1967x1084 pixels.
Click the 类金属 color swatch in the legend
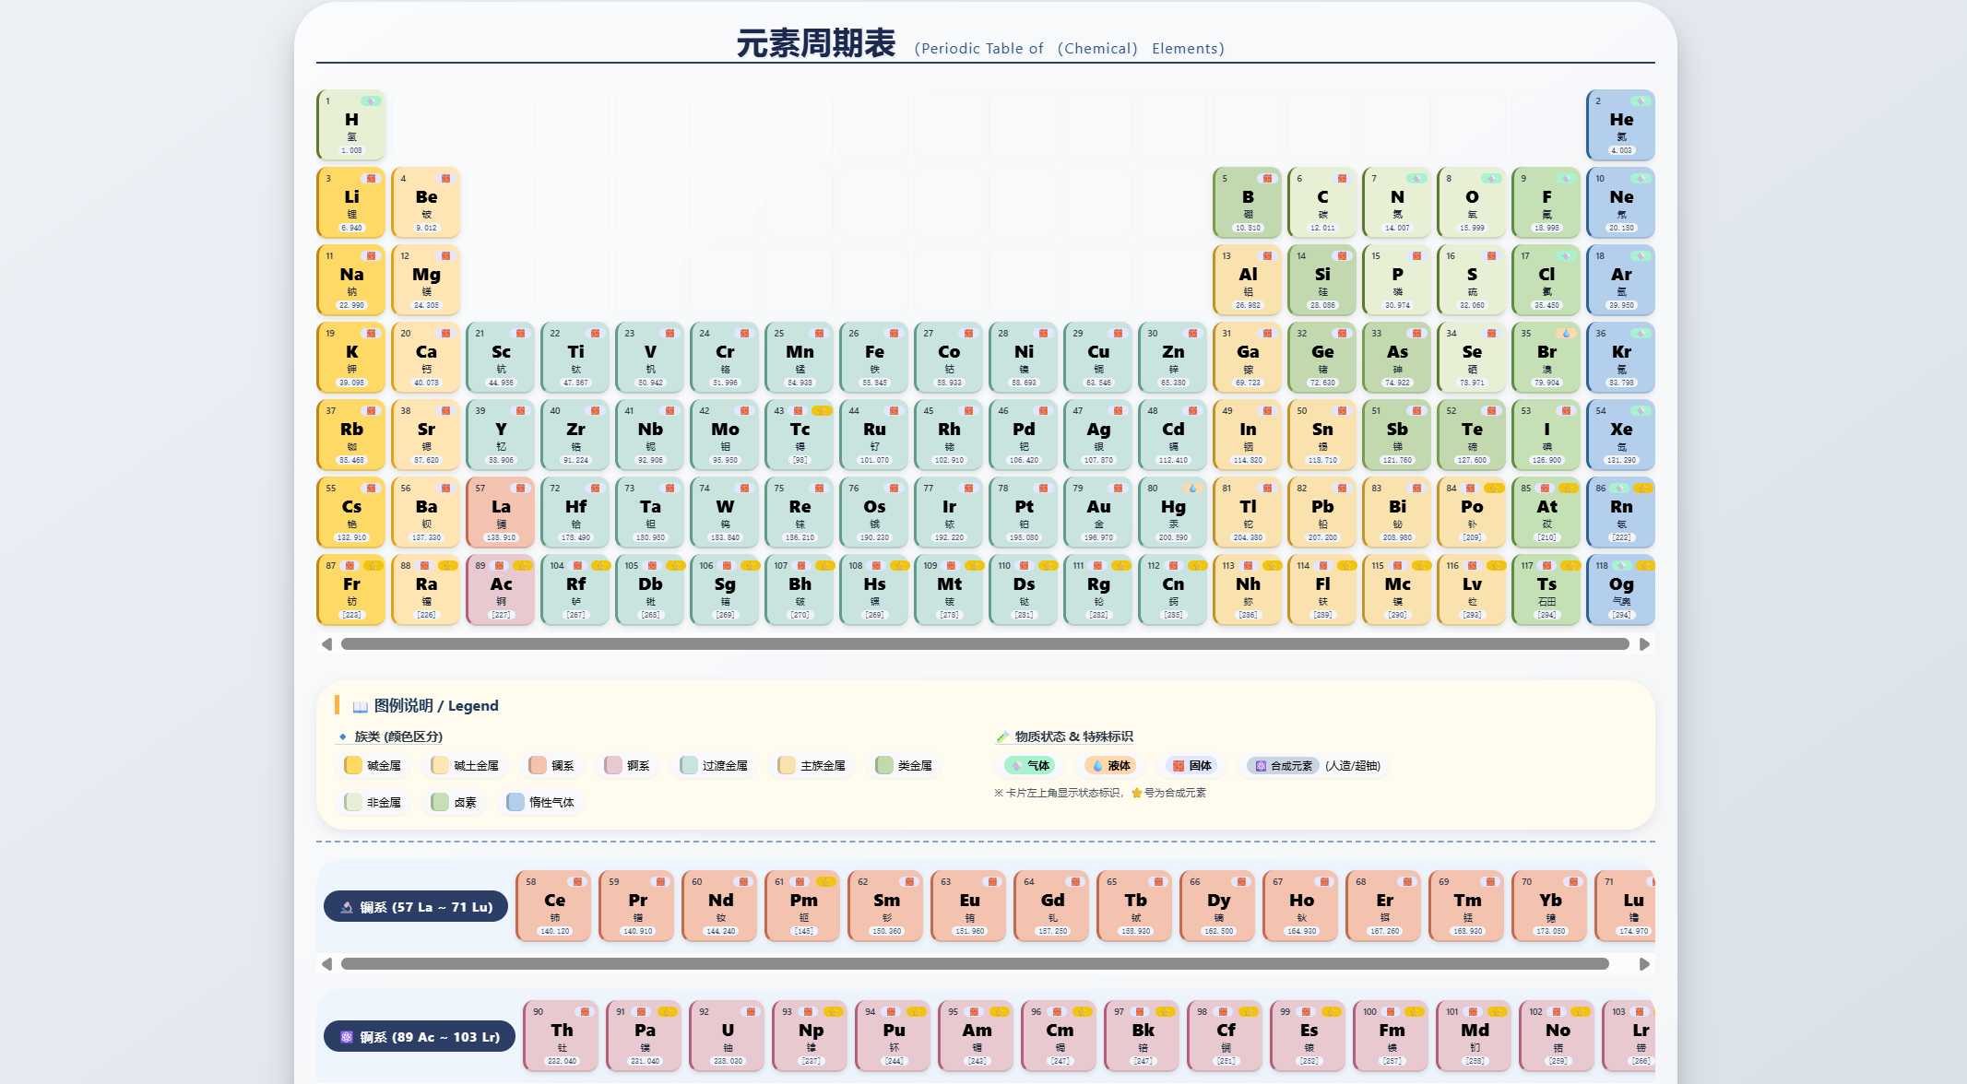pyautogui.click(x=884, y=765)
